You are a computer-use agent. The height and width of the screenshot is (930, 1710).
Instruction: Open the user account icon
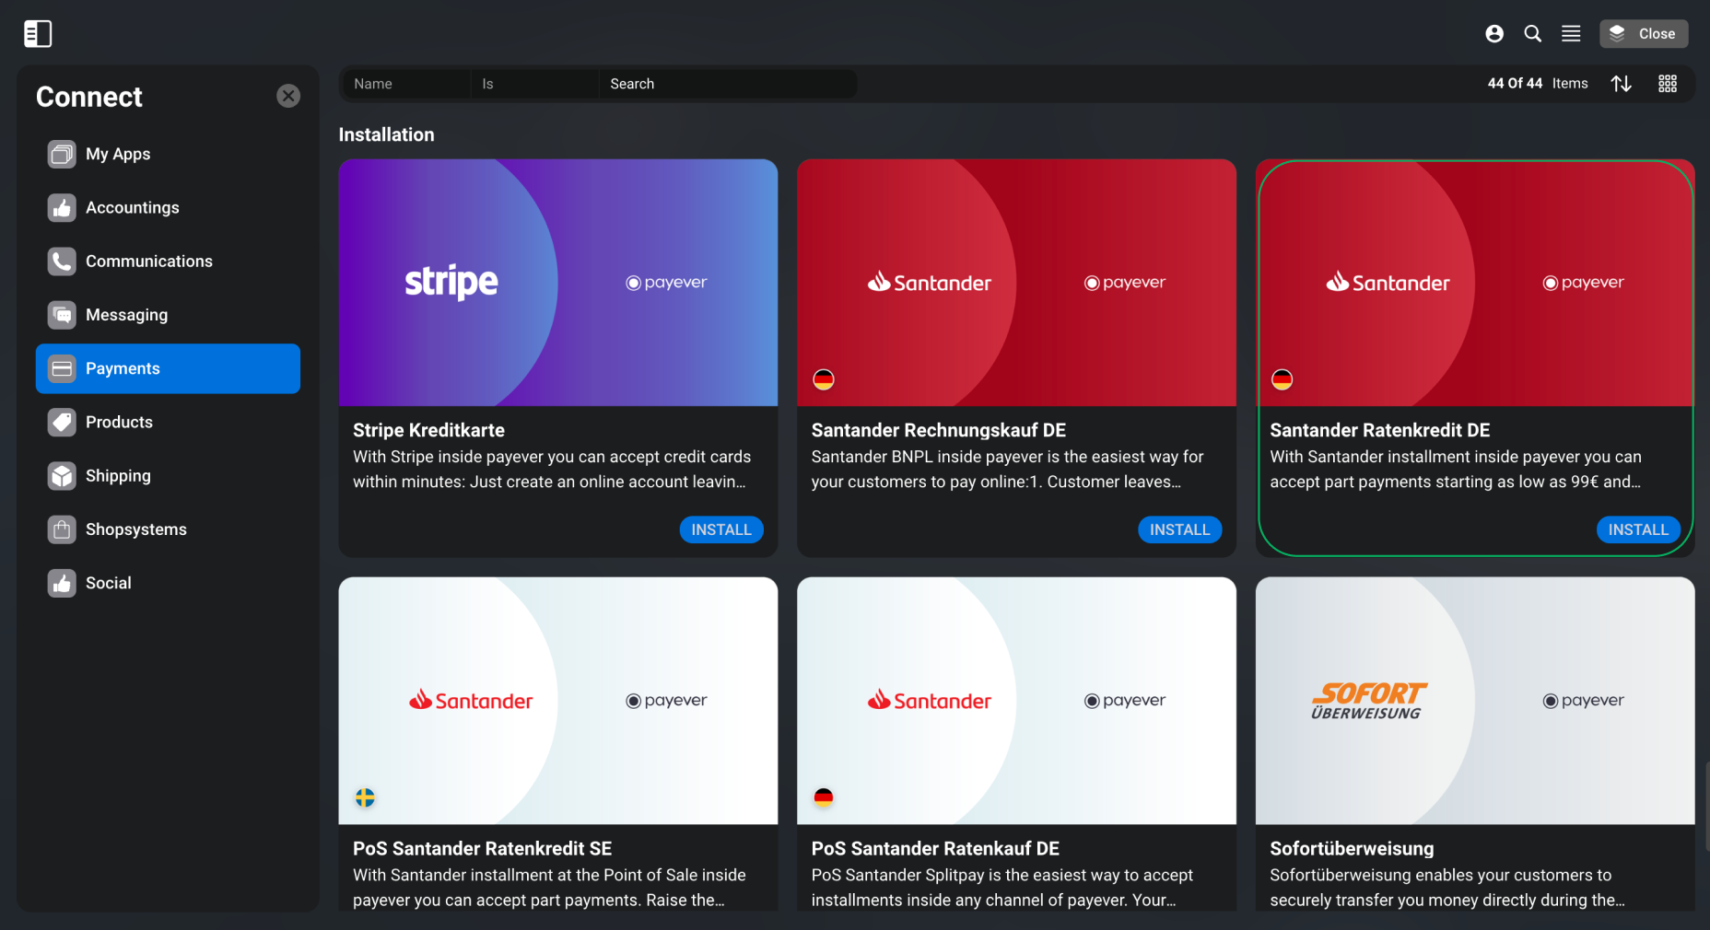pyautogui.click(x=1494, y=34)
